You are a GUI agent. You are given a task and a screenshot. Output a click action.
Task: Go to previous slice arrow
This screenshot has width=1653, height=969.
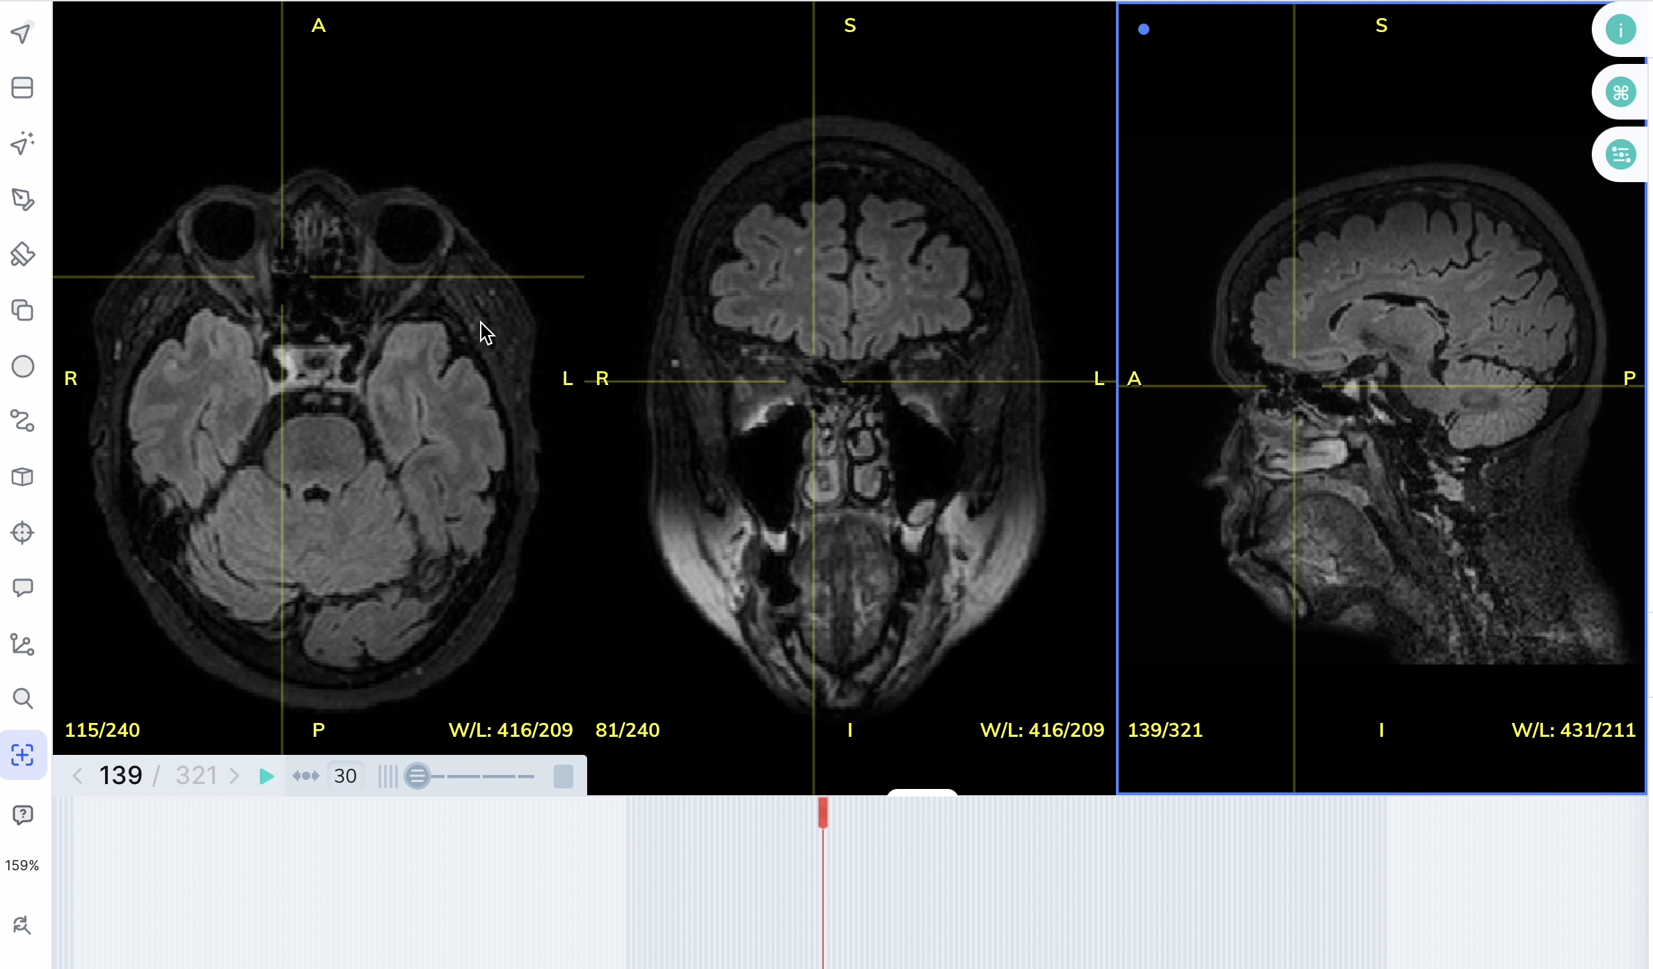click(78, 776)
